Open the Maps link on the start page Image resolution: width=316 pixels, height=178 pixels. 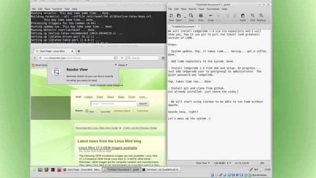tap(121, 97)
